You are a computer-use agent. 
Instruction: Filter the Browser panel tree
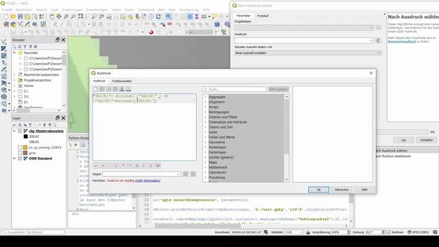(25, 47)
